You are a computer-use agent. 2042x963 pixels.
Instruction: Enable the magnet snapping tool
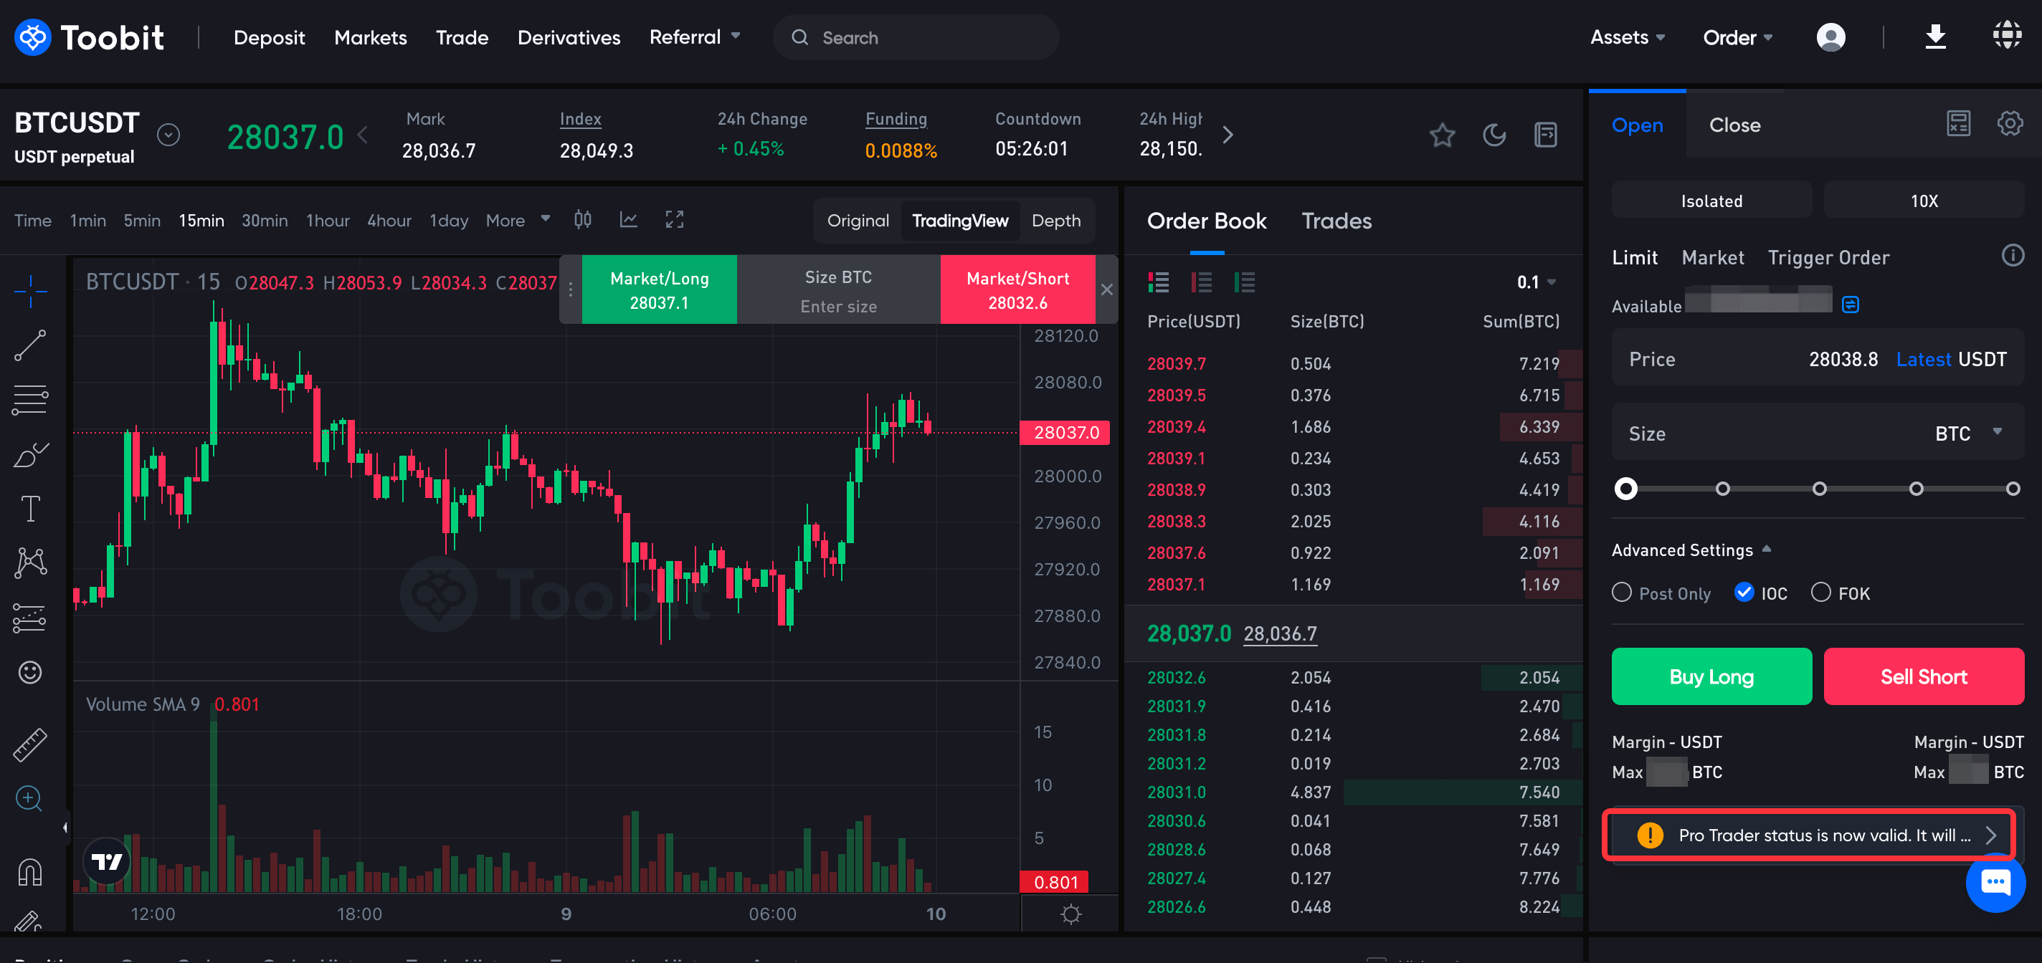tap(30, 870)
